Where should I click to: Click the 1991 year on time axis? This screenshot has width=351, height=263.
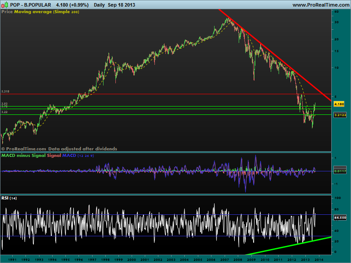point(12,259)
